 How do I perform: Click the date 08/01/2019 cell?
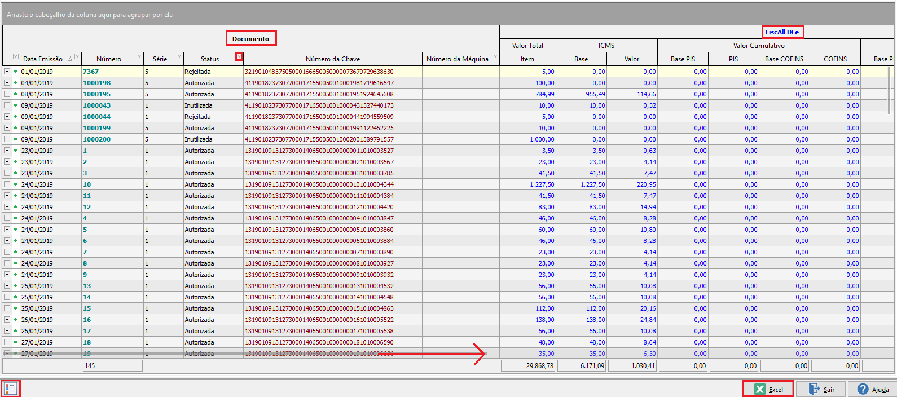pyautogui.click(x=51, y=94)
